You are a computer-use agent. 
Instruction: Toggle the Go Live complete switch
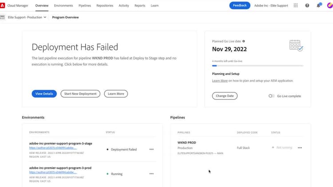click(271, 96)
